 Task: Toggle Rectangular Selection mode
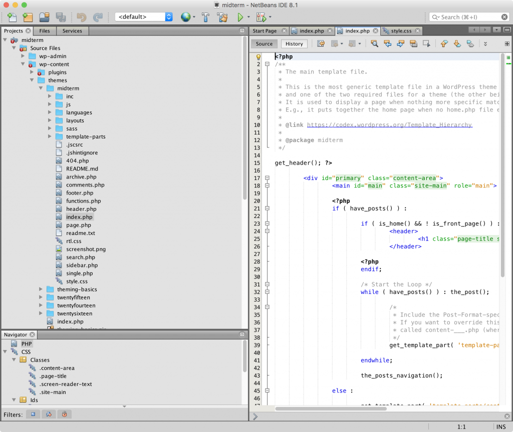click(426, 43)
